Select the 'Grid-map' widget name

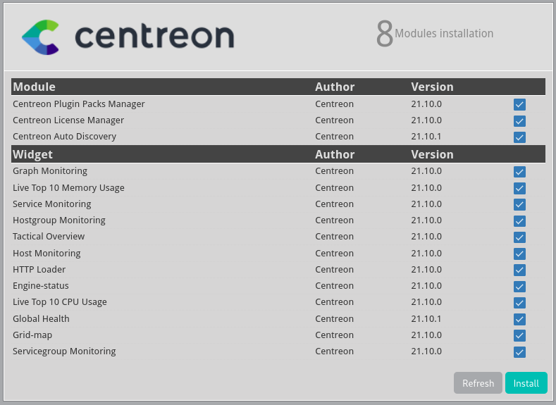tap(32, 335)
